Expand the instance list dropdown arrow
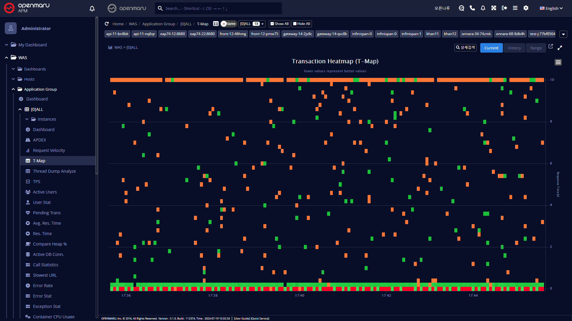 [x=563, y=34]
